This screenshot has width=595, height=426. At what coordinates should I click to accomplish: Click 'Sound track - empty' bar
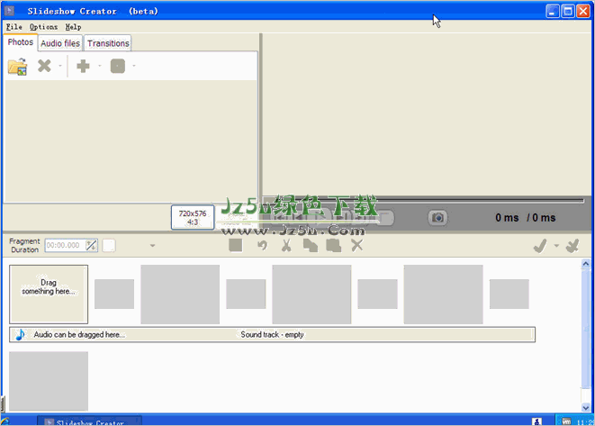pyautogui.click(x=272, y=334)
